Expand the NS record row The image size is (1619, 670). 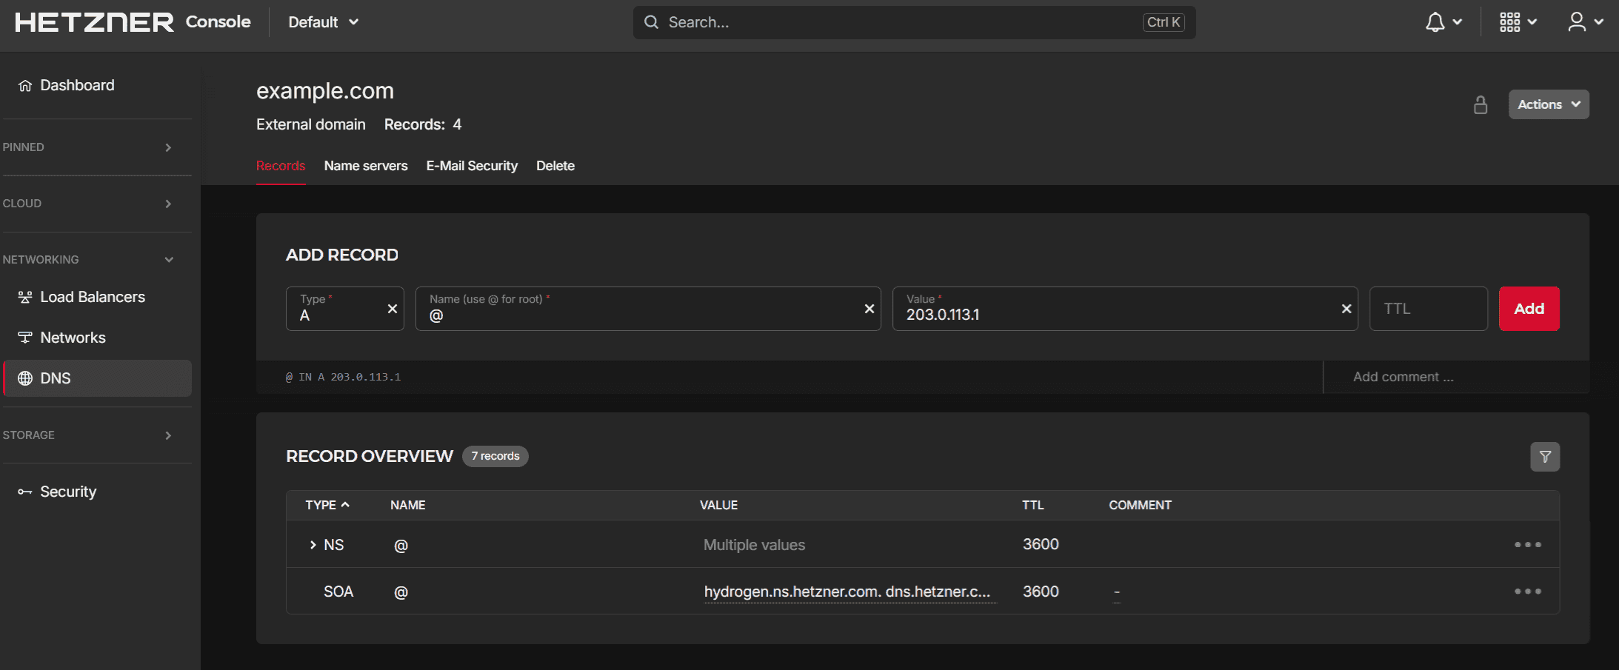tap(313, 545)
